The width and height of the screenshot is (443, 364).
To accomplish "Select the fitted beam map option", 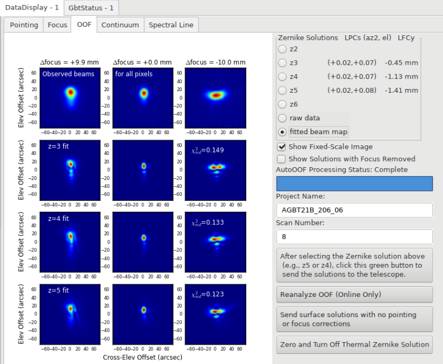I will (282, 132).
